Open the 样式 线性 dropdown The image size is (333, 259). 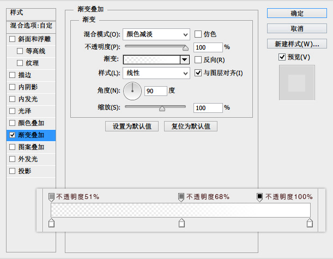click(x=156, y=73)
